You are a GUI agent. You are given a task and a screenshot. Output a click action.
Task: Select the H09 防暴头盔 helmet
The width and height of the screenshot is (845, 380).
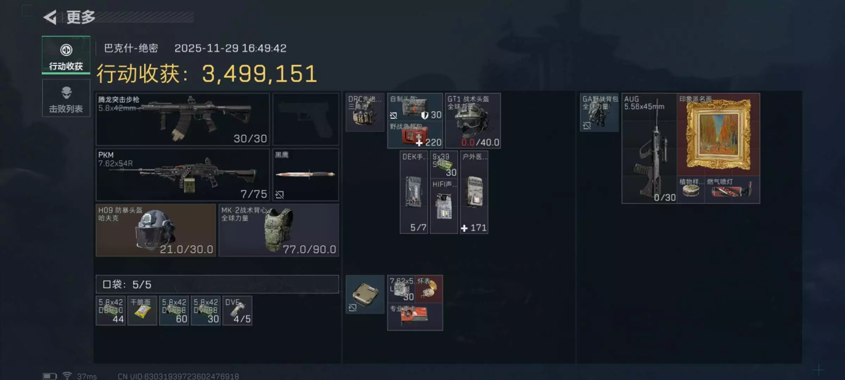(156, 230)
